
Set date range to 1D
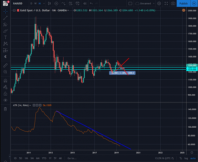[x=15, y=158]
